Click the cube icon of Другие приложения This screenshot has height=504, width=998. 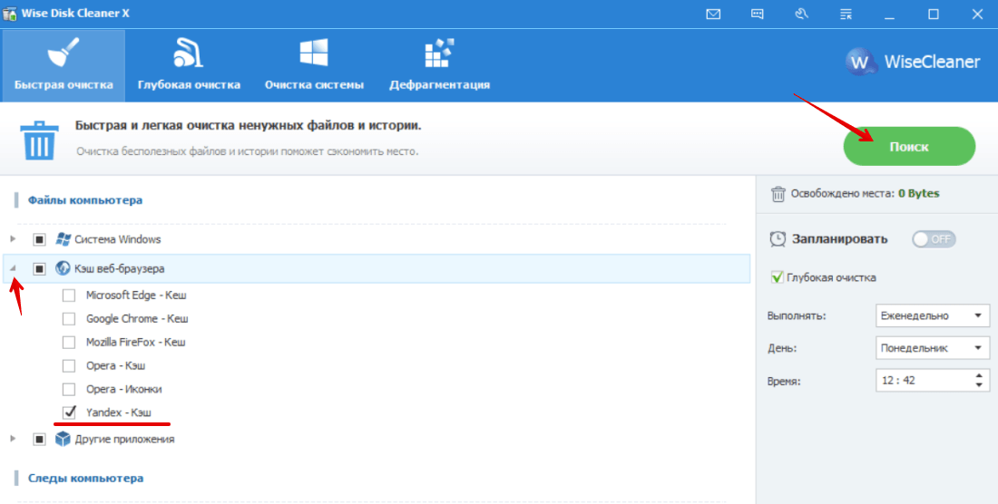coord(63,439)
